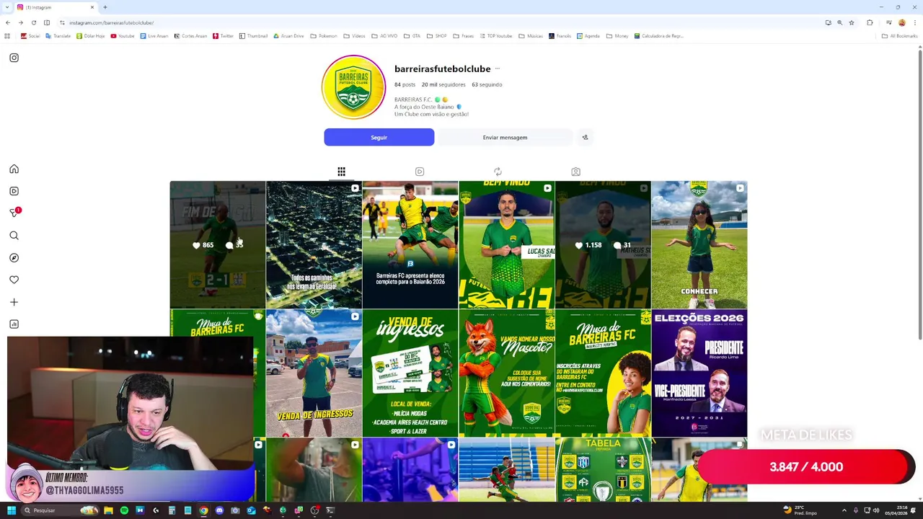Click the Seguir follow button
Screen dimensions: 923x519
coord(379,137)
